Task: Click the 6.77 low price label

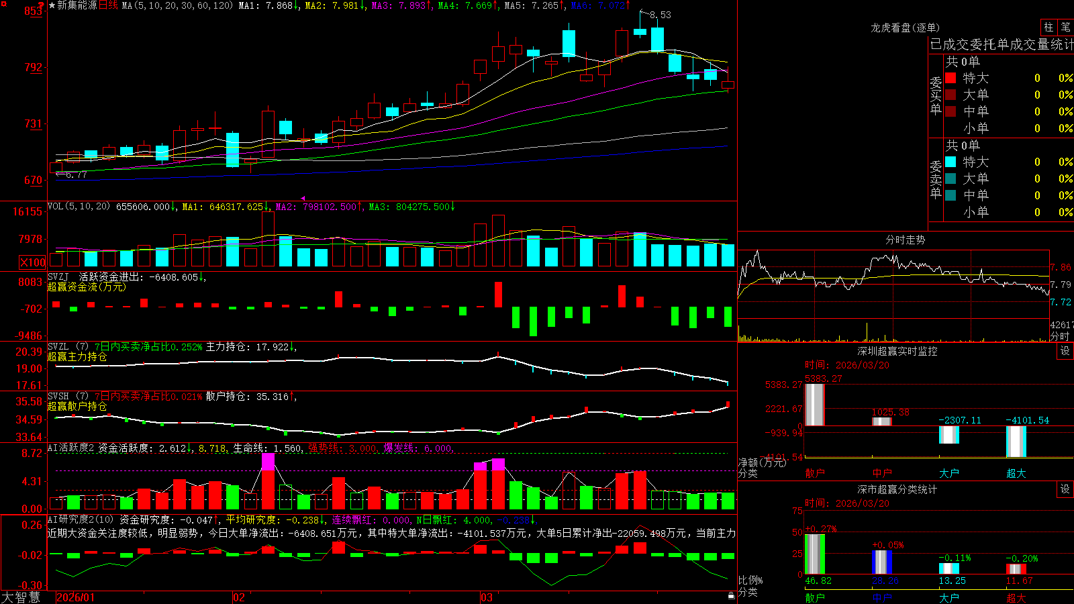Action: pyautogui.click(x=76, y=174)
